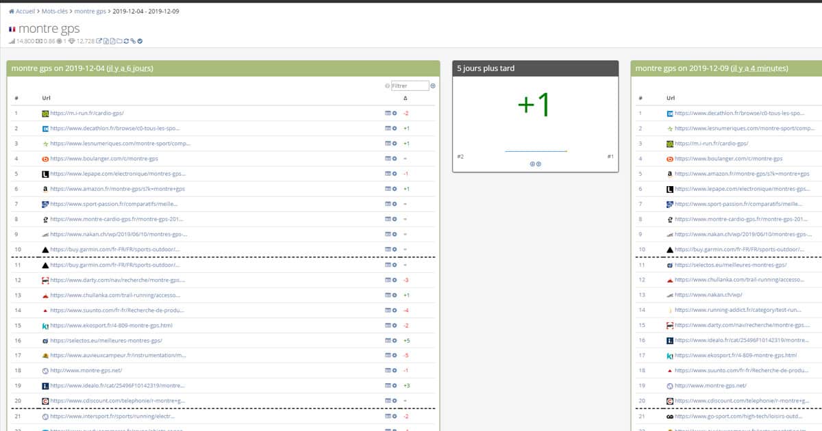Viewport: 822px width, 431px height.
Task: Open table icon in the boulanger.com row, left panel
Action: [387, 158]
